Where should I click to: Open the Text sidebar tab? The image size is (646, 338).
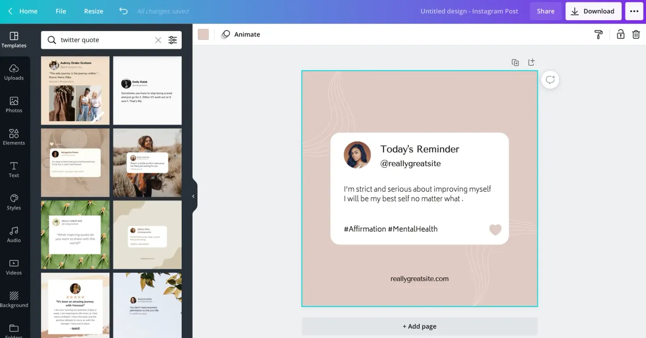(14, 170)
